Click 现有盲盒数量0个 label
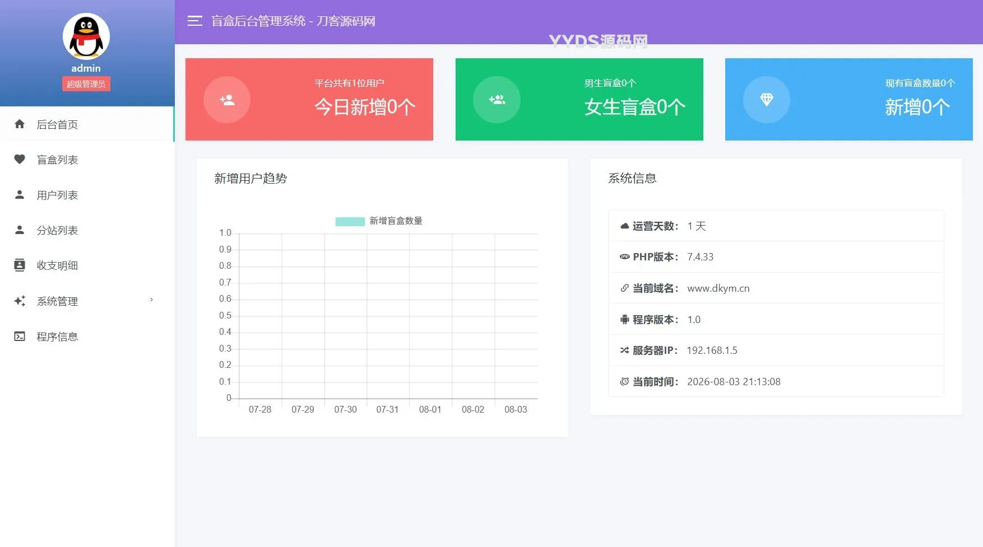983x547 pixels. click(x=920, y=83)
